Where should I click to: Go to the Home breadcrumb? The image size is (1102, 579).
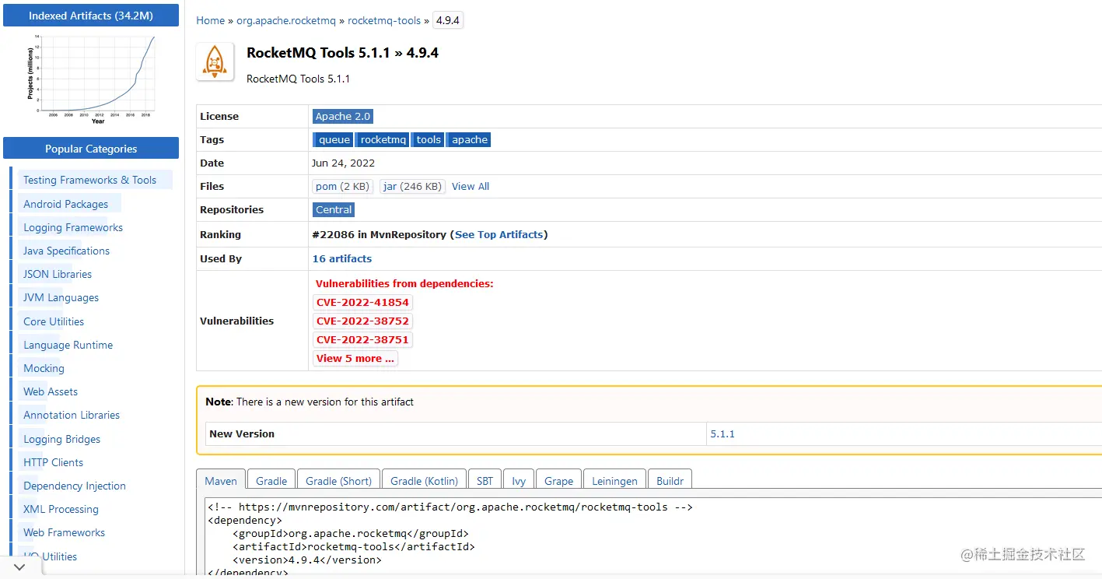pos(210,21)
